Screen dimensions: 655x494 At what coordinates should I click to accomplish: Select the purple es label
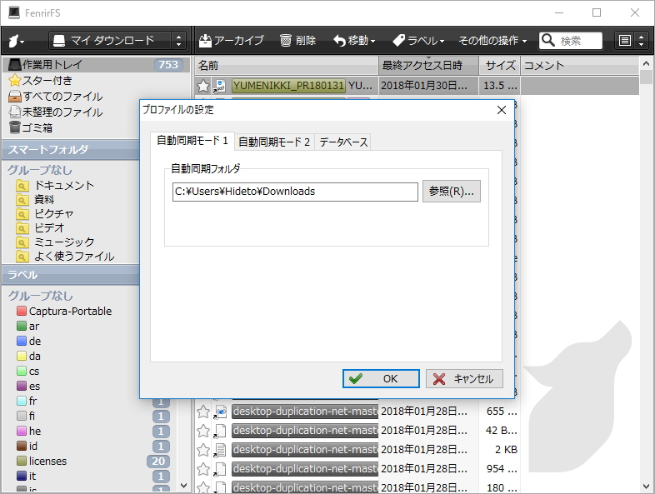point(28,387)
